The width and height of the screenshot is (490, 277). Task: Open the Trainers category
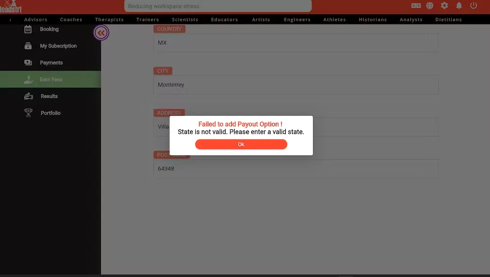[x=147, y=20]
